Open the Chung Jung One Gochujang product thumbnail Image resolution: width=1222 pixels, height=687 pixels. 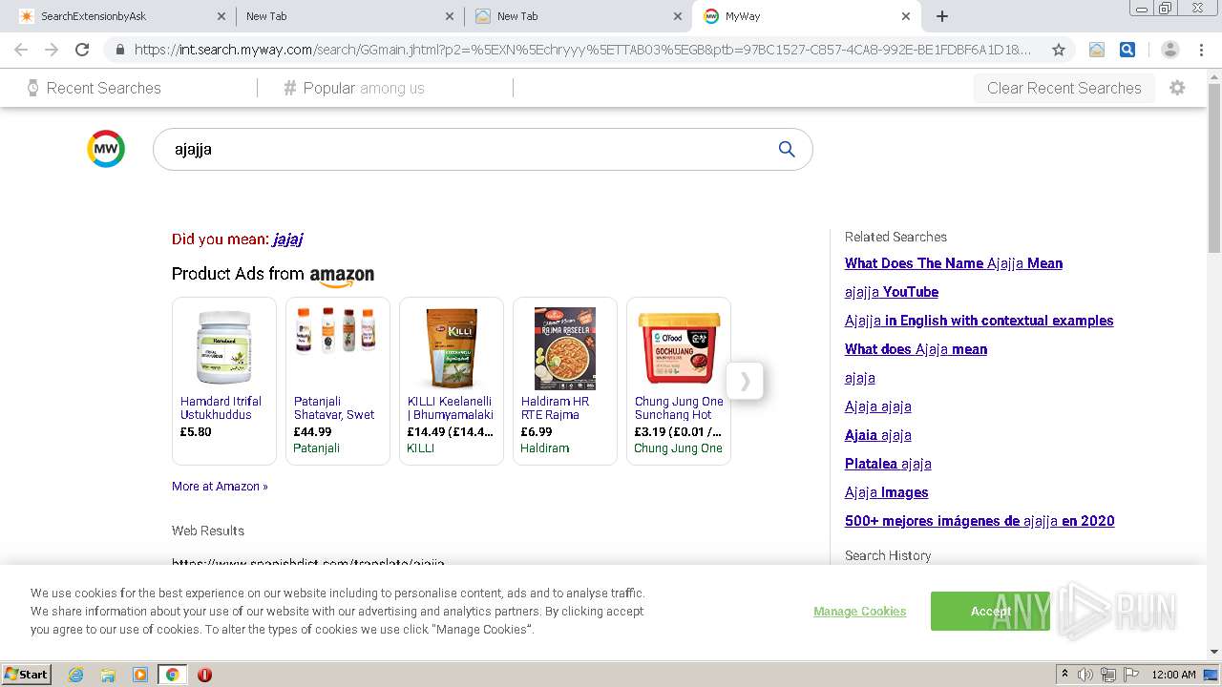[679, 345]
